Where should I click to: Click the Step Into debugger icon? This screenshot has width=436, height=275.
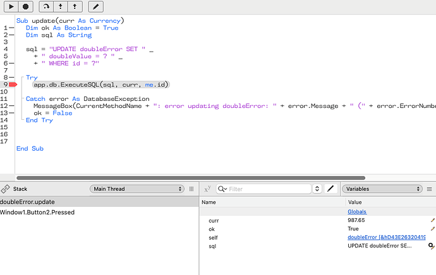point(60,6)
